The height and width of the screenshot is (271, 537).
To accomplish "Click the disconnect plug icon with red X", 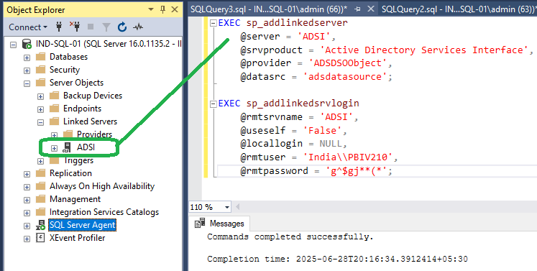I will [x=75, y=27].
